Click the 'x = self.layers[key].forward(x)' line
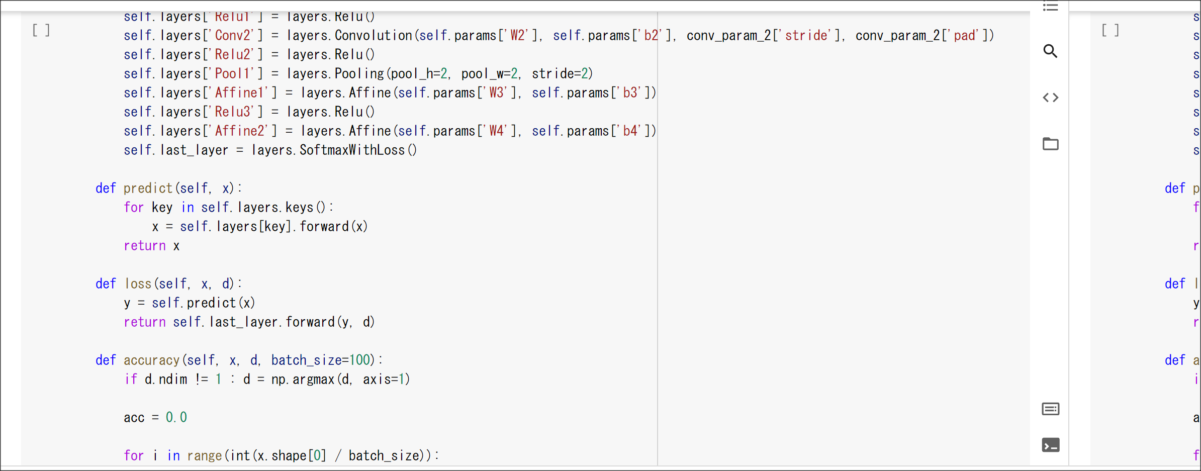Screen dimensions: 1201x471 click(260, 227)
